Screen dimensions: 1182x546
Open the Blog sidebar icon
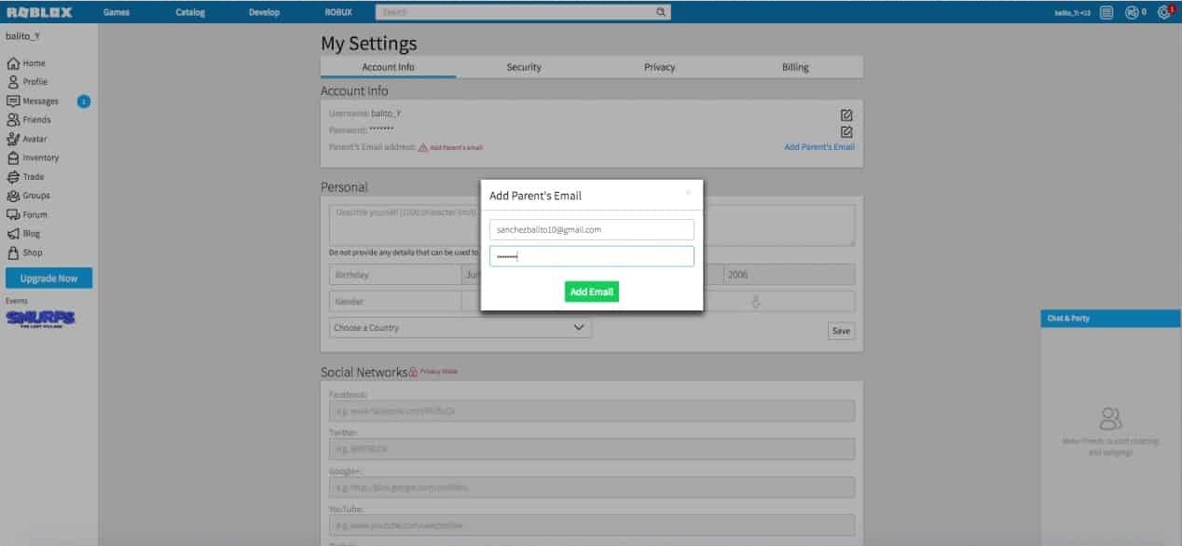13,234
